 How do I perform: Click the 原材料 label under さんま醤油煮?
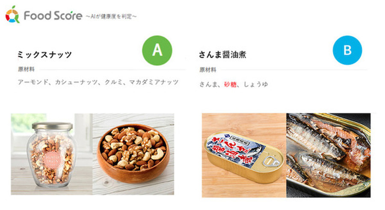point(208,70)
